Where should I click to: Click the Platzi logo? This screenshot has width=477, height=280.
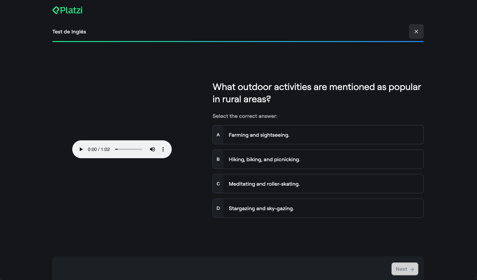tap(67, 10)
